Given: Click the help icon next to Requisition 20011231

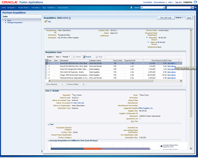Looking at the screenshot, I should point(70,18).
